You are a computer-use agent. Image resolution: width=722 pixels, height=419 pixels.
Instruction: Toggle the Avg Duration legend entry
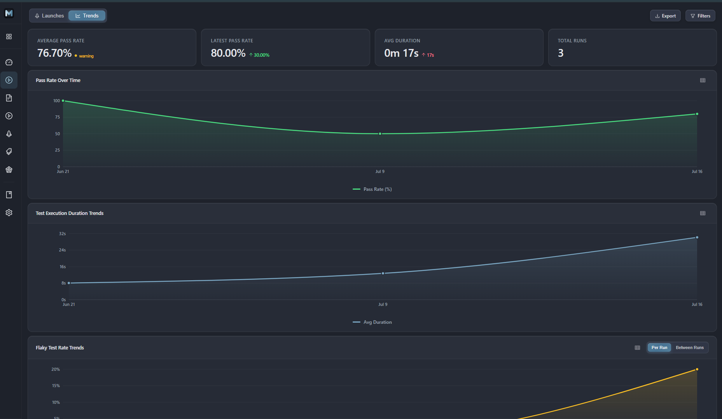pyautogui.click(x=372, y=322)
